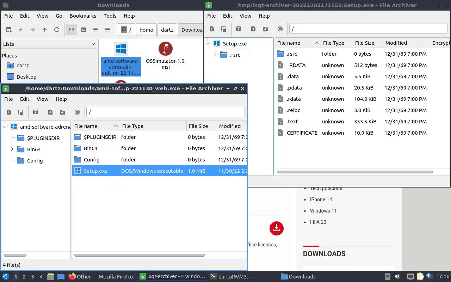This screenshot has width=451, height=282.
Task: Click the volume icon in system tray
Action: pos(397,276)
